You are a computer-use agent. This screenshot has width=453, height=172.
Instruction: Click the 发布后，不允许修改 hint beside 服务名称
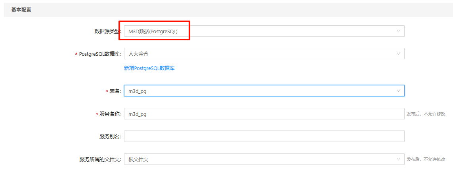point(428,114)
